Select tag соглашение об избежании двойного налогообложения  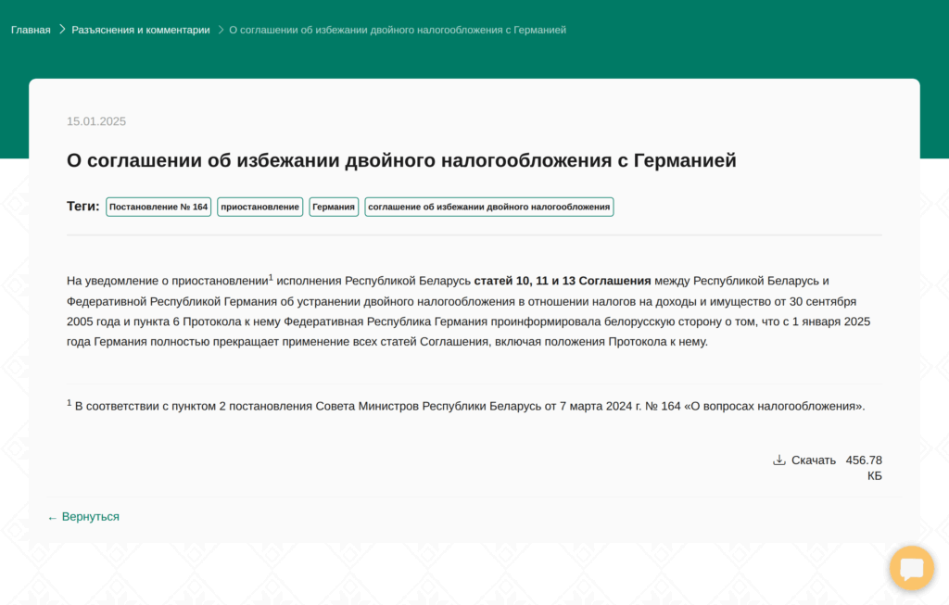[x=489, y=207]
